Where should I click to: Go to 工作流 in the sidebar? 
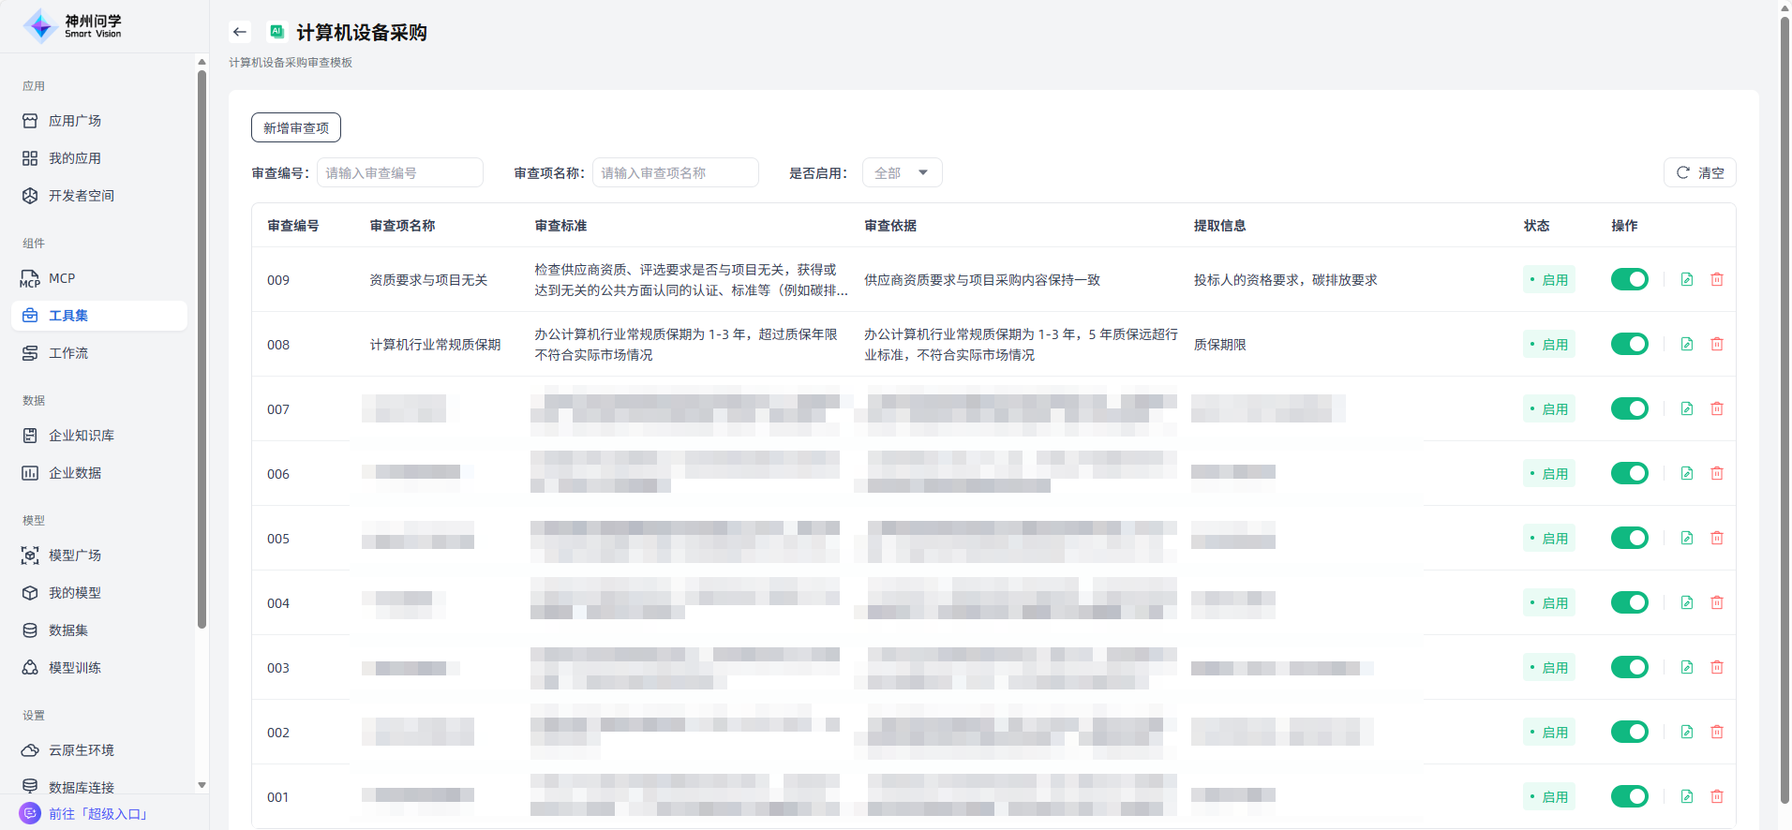tap(68, 353)
